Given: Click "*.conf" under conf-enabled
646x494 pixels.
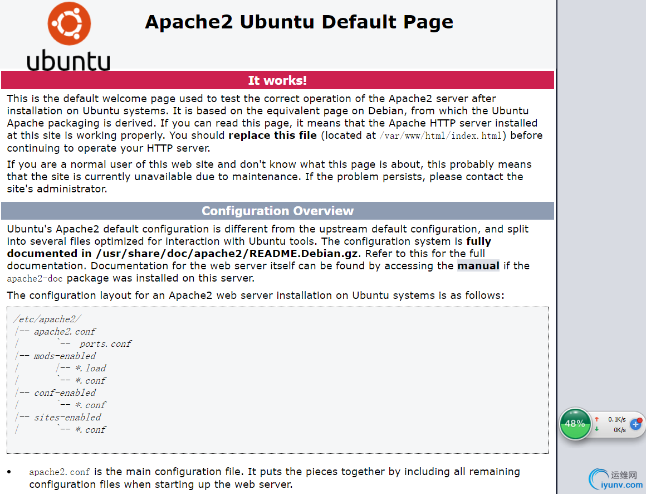Looking at the screenshot, I should [91, 405].
